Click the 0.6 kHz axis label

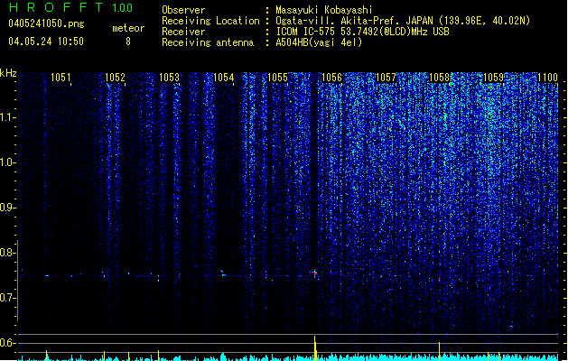7,343
